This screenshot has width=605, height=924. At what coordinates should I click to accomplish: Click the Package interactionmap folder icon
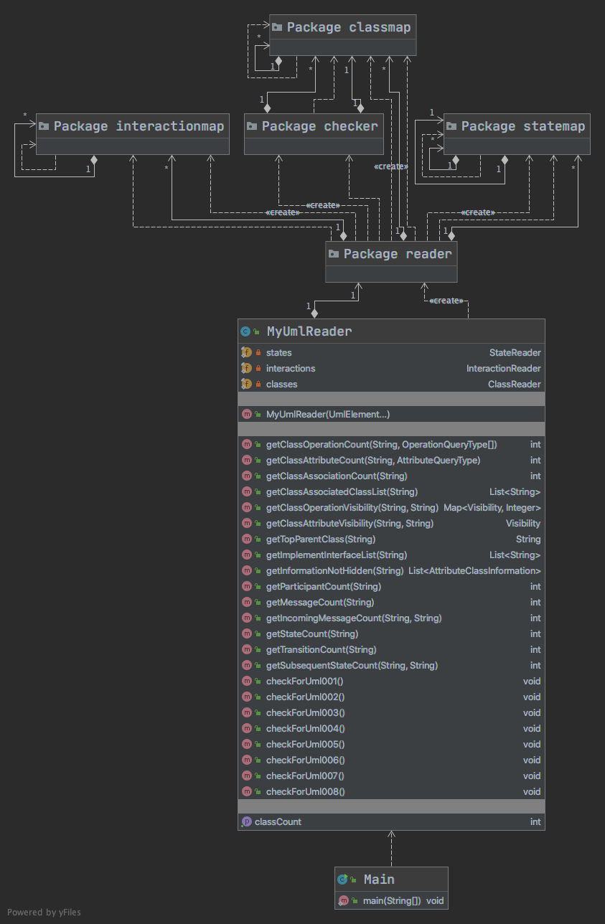click(x=44, y=126)
